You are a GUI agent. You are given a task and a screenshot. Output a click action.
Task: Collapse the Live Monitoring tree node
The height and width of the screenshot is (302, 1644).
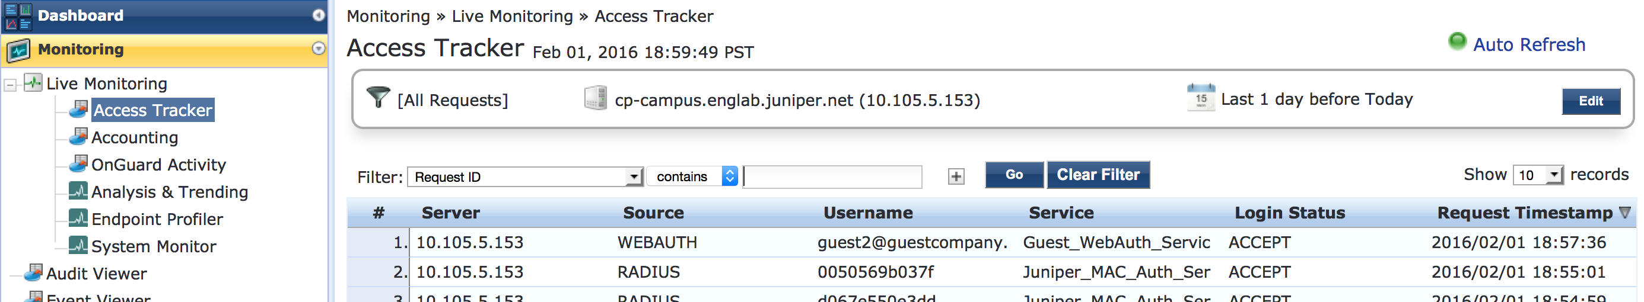10,84
